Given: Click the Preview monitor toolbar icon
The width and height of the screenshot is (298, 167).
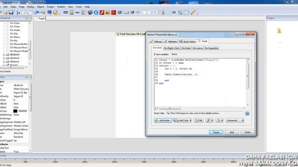Looking at the screenshot, I should coord(49,13).
